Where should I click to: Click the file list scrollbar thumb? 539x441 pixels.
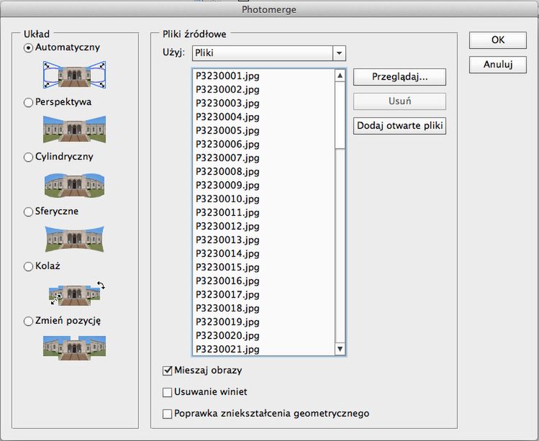(340, 115)
